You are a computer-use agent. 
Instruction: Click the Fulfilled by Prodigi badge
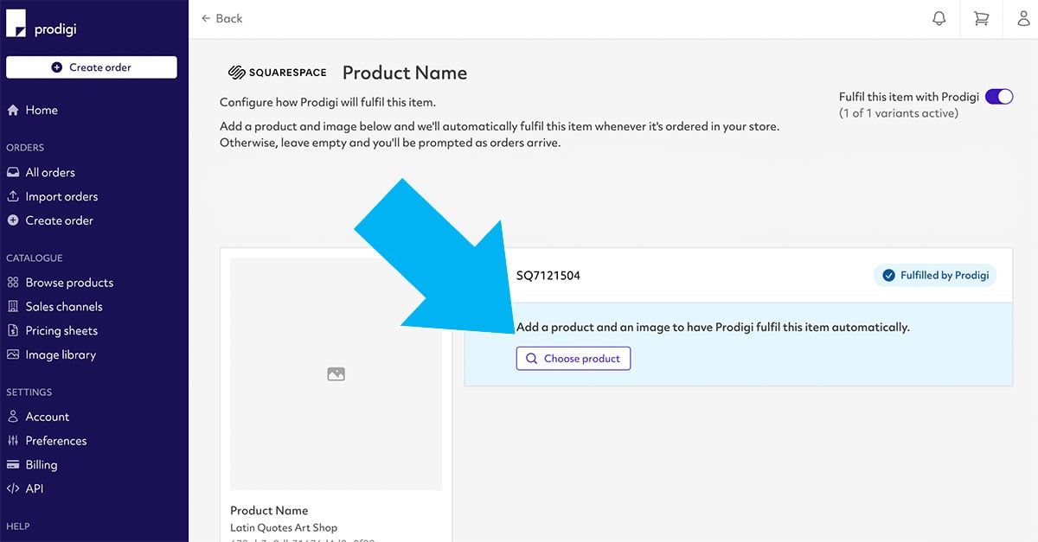[935, 276]
